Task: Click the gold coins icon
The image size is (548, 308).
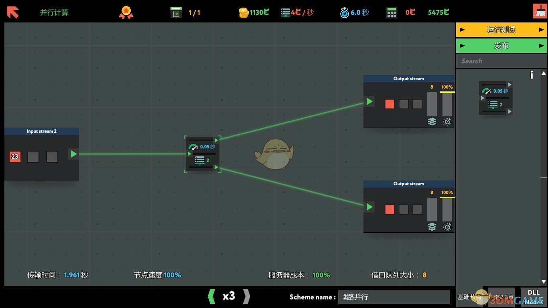Action: point(244,13)
